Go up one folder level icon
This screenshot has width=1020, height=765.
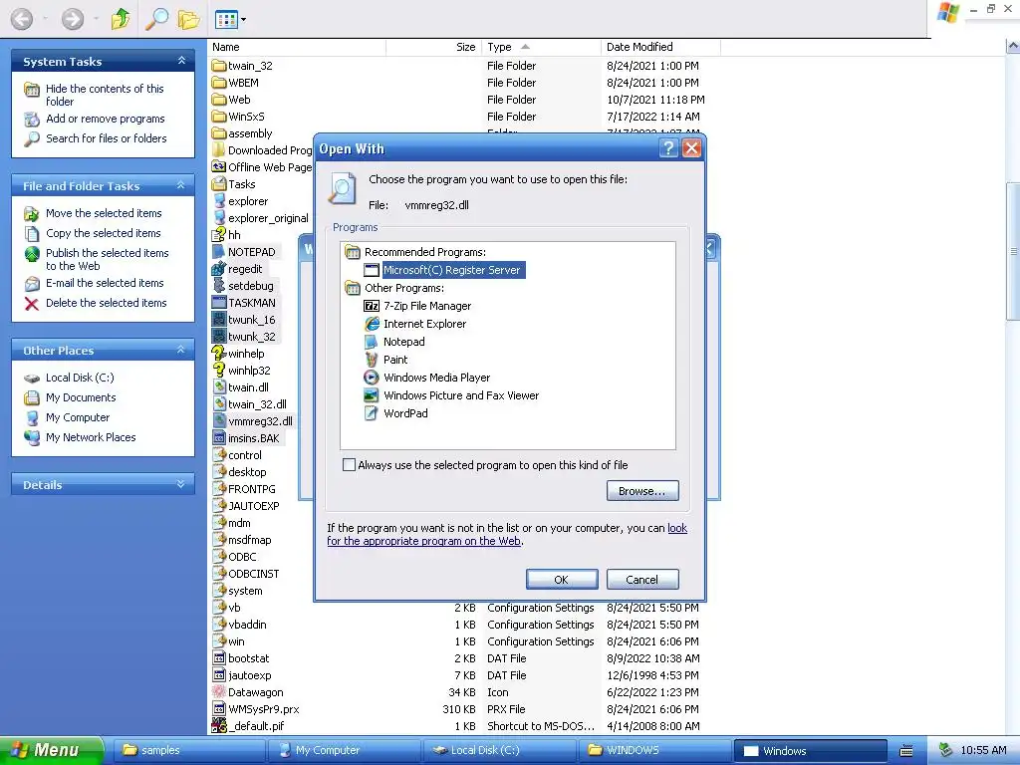click(121, 19)
